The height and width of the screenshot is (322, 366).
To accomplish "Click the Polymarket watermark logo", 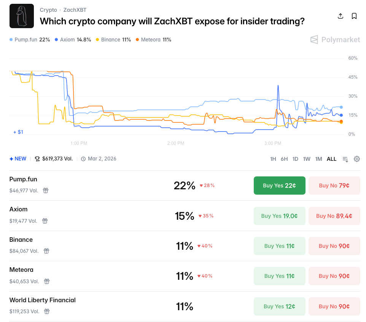I will (x=334, y=40).
